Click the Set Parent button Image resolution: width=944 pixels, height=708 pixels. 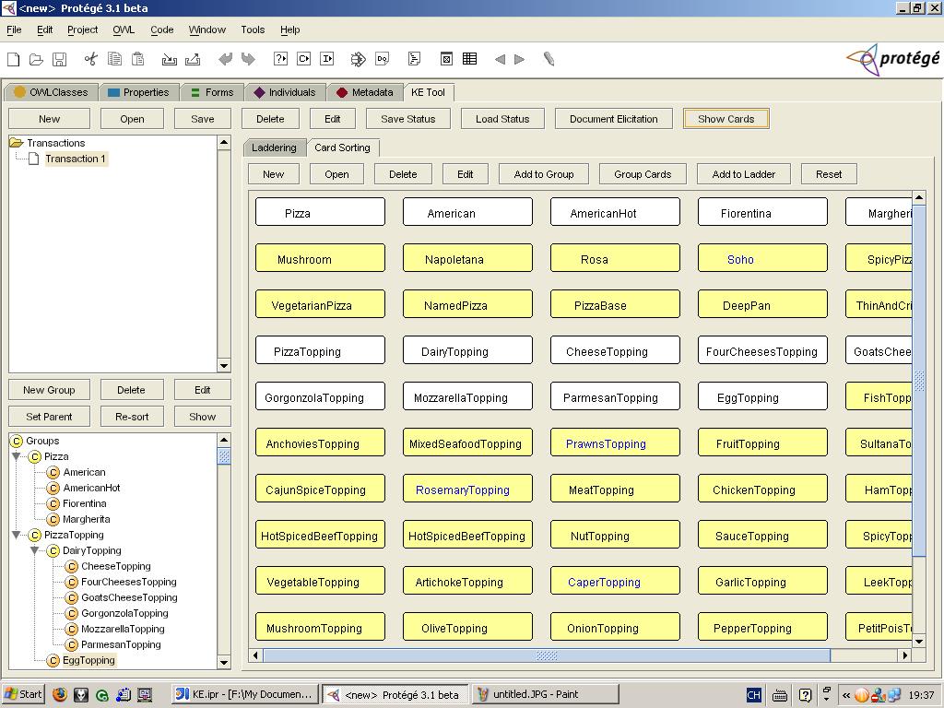pos(50,416)
